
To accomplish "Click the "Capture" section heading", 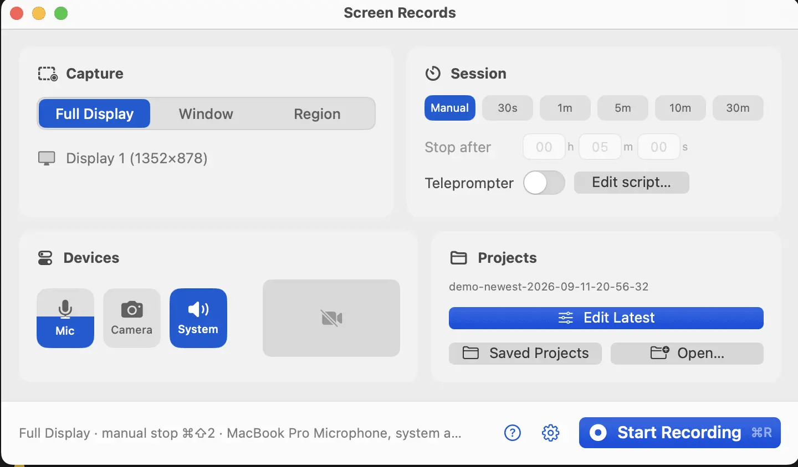I will click(x=95, y=74).
